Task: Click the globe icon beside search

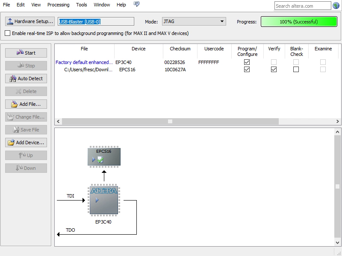Action: click(336, 6)
